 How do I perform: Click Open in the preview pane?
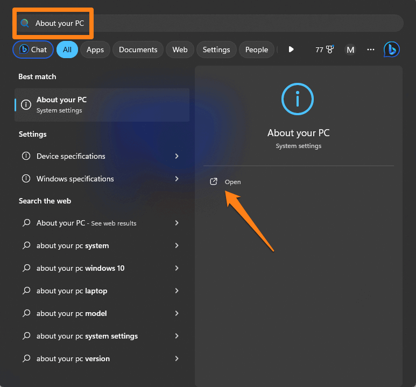[x=232, y=182]
